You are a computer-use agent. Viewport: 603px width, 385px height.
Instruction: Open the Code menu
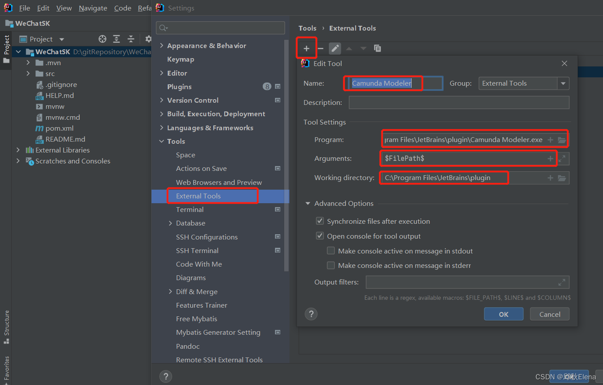pyautogui.click(x=123, y=8)
